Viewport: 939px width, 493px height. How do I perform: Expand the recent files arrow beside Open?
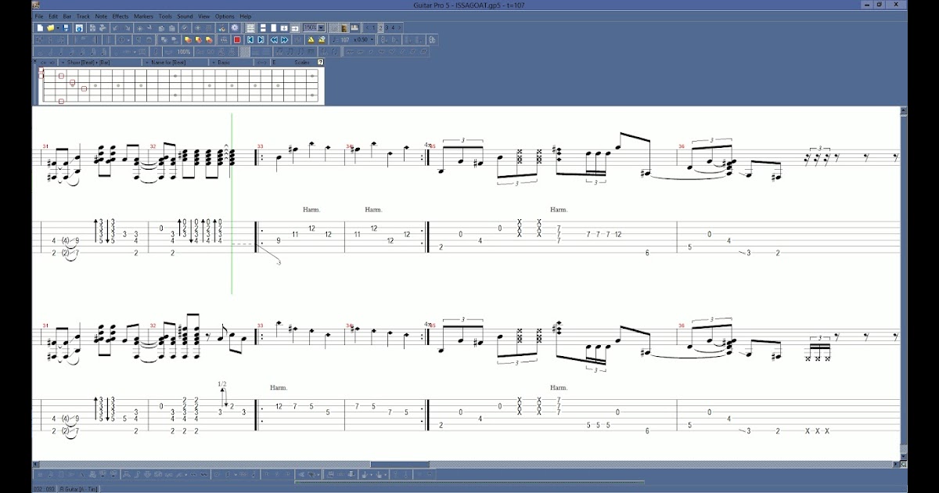58,28
